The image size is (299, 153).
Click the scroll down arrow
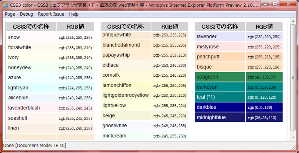tap(293, 137)
